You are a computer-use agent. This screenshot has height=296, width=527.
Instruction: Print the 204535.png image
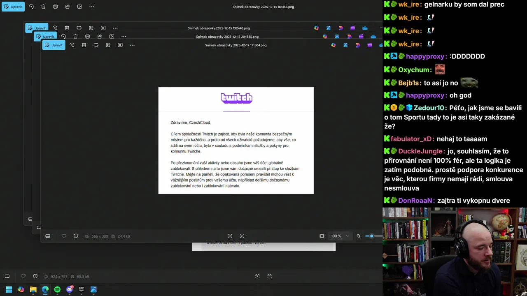(x=87, y=36)
